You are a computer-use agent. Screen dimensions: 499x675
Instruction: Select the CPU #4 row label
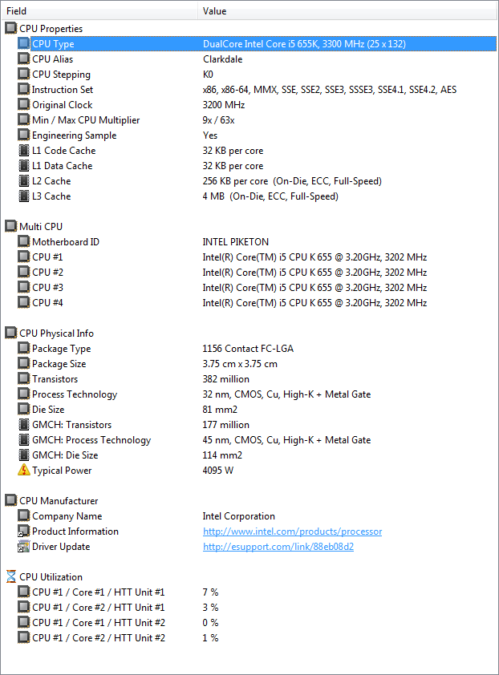tap(47, 303)
